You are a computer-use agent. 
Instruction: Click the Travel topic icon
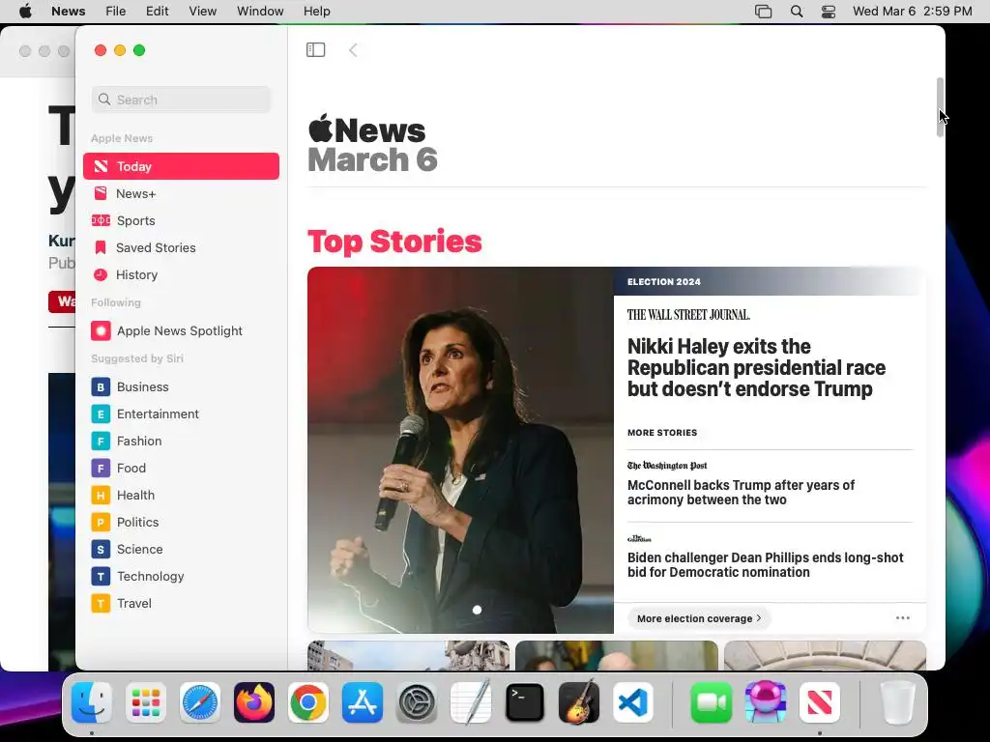pos(101,604)
